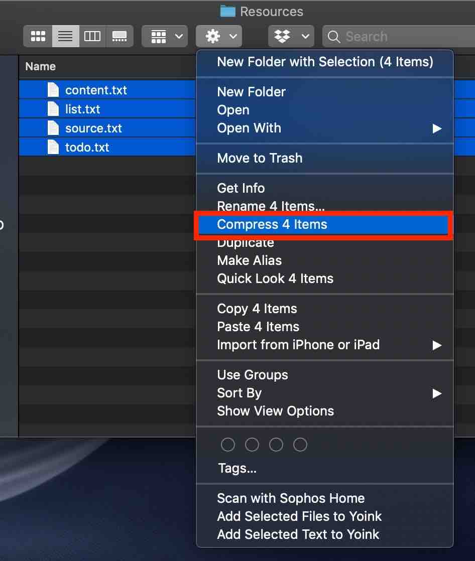Viewport: 475px width, 561px height.
Task: Open Tags… from the menu
Action: pyautogui.click(x=237, y=468)
